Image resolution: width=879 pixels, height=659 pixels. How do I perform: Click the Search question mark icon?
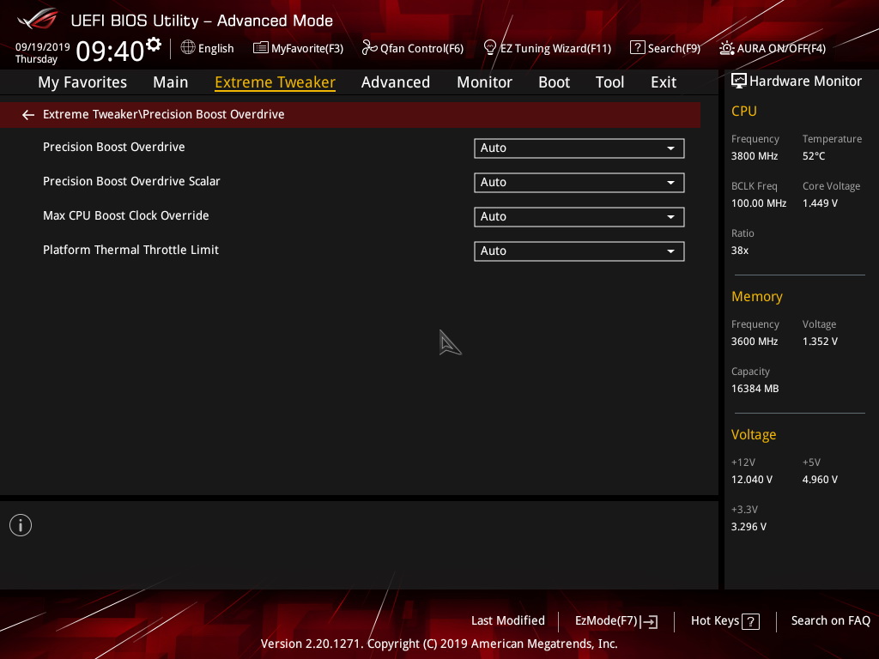[x=638, y=48]
